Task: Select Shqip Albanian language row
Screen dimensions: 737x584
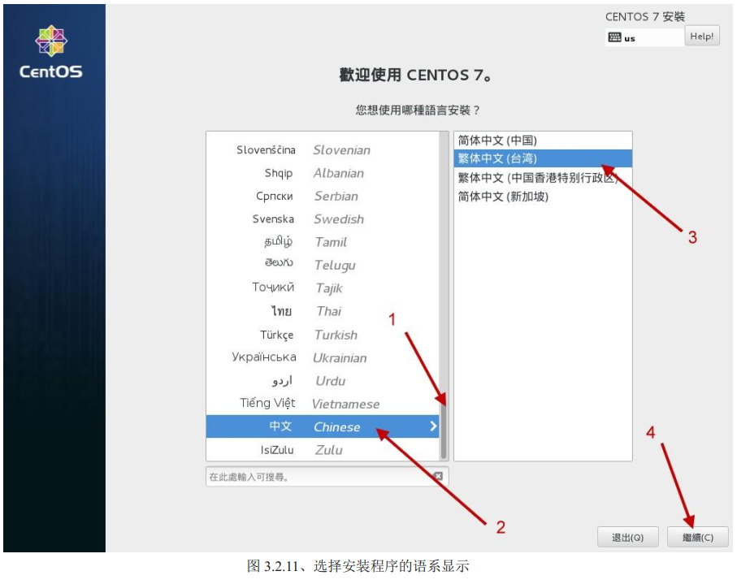Action: point(323,173)
